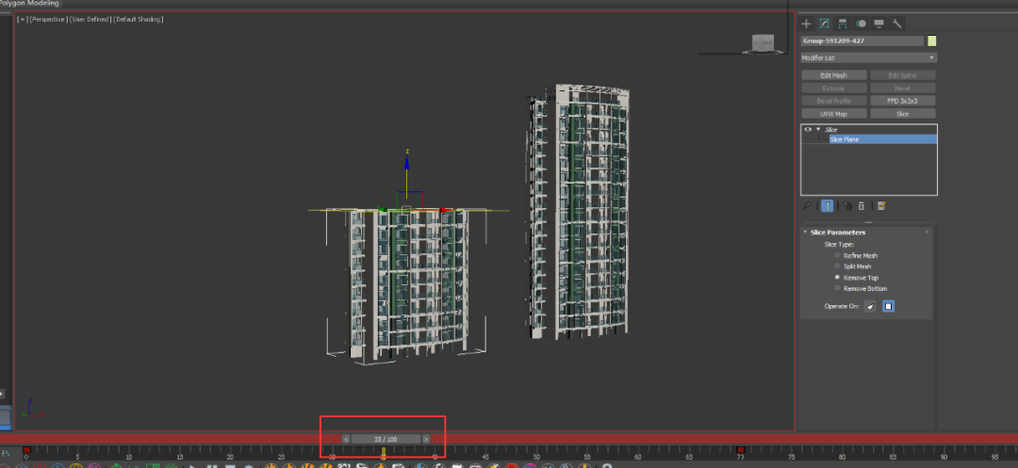This screenshot has width=1018, height=468.
Task: Click the Bevel modifier button
Action: click(x=902, y=89)
